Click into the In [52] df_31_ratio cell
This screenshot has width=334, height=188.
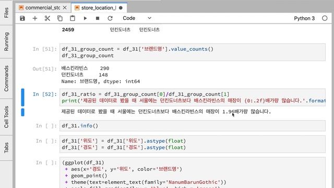193,98
